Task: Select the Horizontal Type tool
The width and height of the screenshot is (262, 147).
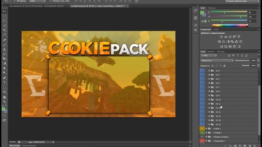Action: (x=5, y=82)
